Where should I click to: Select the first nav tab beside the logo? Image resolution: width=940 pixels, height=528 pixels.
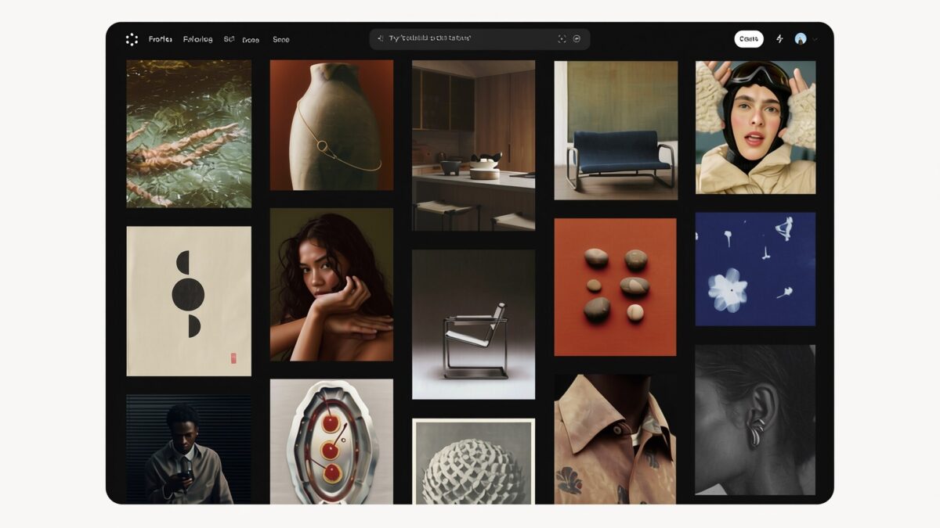coord(161,39)
